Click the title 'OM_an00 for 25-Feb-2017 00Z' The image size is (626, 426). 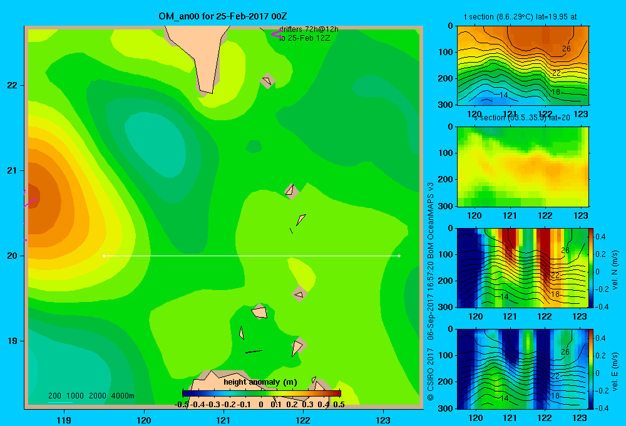coord(222,16)
